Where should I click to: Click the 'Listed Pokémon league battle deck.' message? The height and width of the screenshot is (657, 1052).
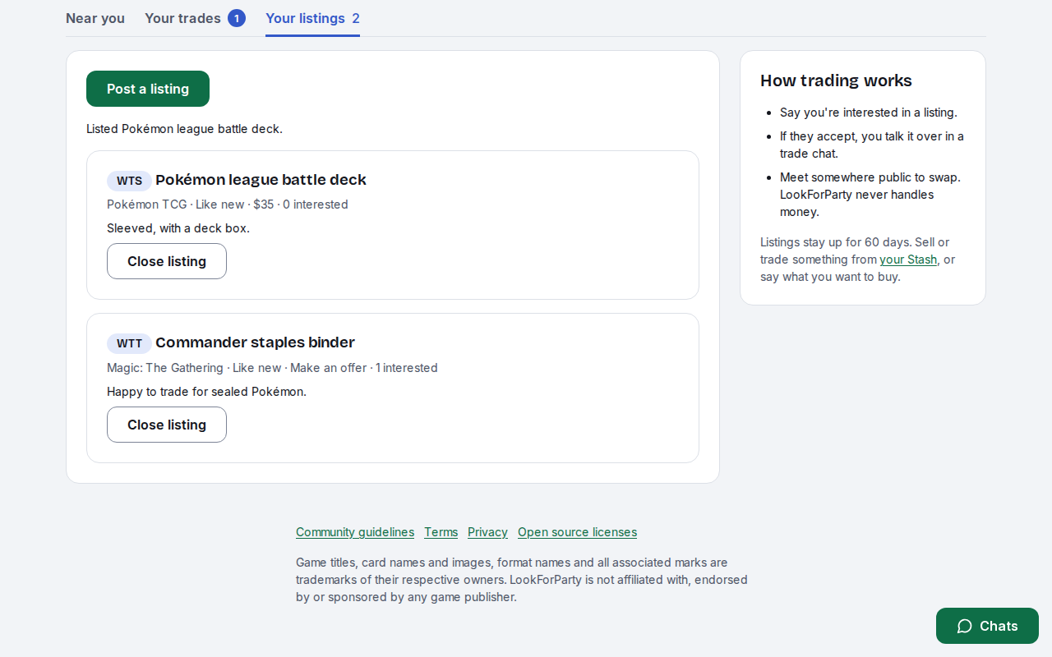[184, 129]
